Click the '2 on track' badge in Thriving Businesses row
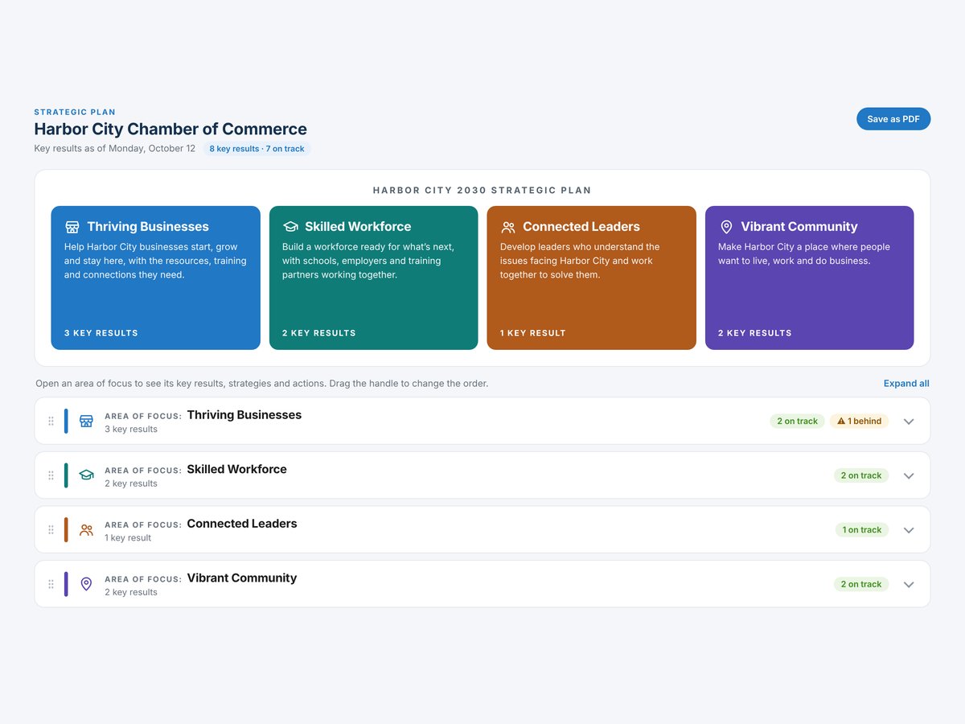This screenshot has height=724, width=965. coord(797,421)
